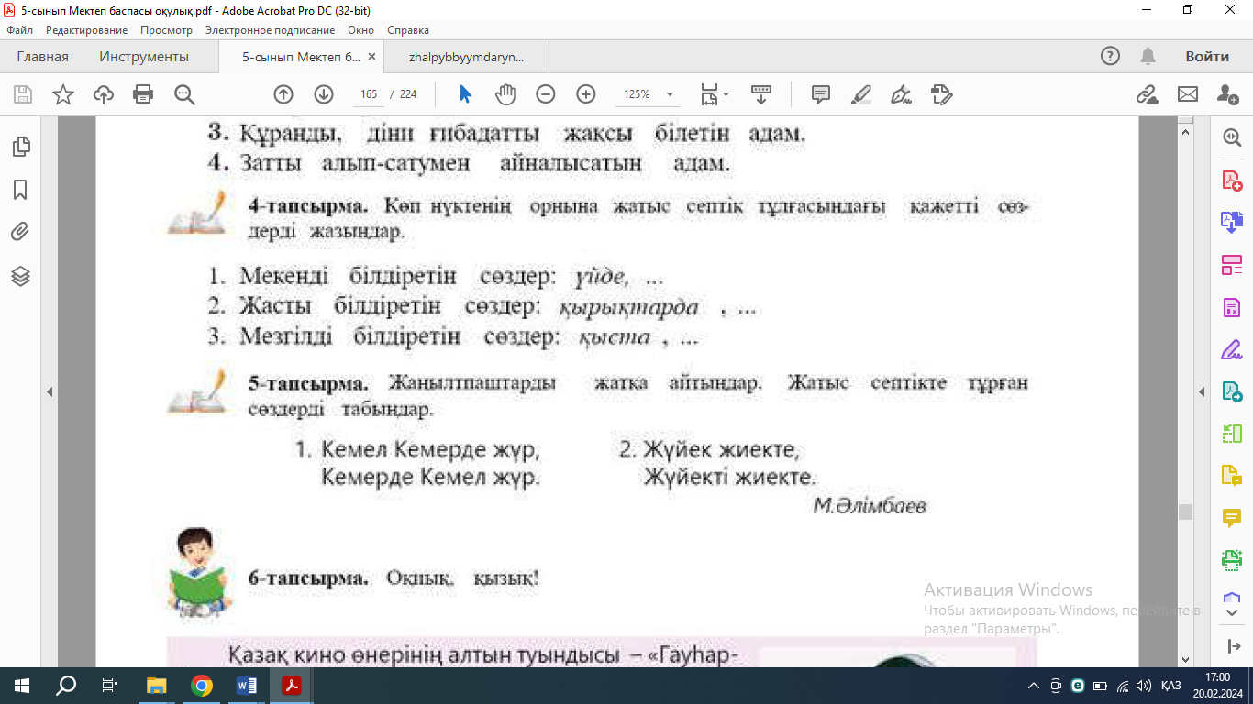Image resolution: width=1253 pixels, height=704 pixels.
Task: Open the Редактирование menu
Action: [87, 30]
